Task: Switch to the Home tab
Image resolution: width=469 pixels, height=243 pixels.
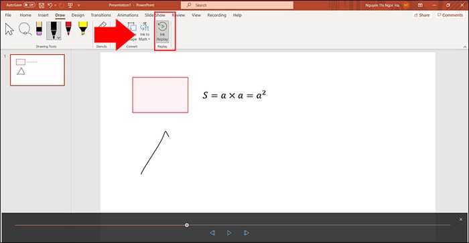Action: pyautogui.click(x=25, y=15)
